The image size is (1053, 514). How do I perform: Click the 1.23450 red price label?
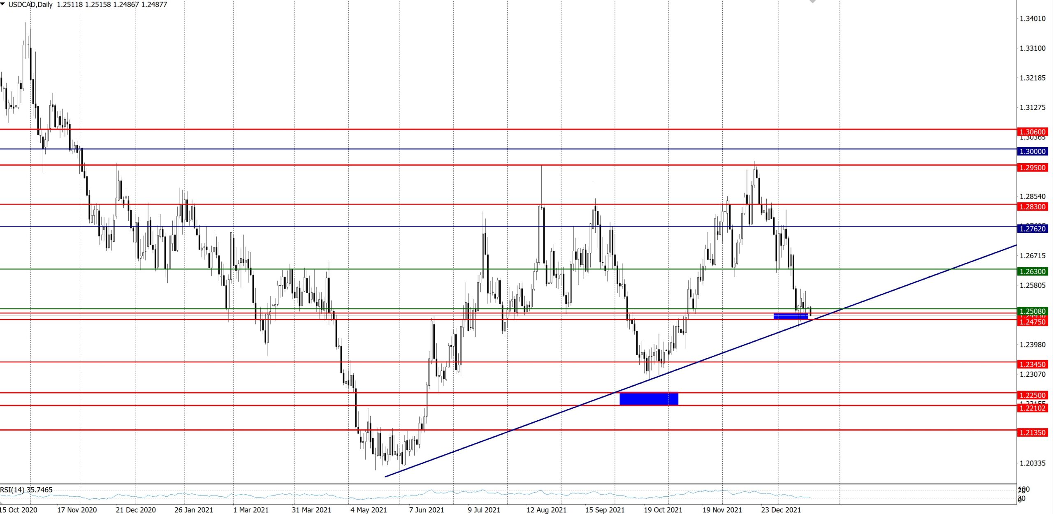pyautogui.click(x=1032, y=364)
